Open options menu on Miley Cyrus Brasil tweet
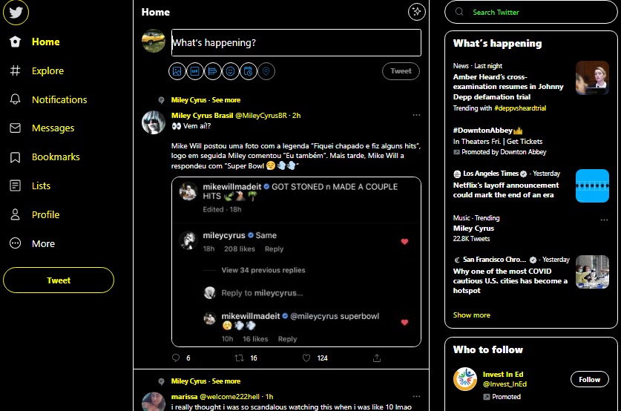Screen dimensions: 621x411 (416, 115)
